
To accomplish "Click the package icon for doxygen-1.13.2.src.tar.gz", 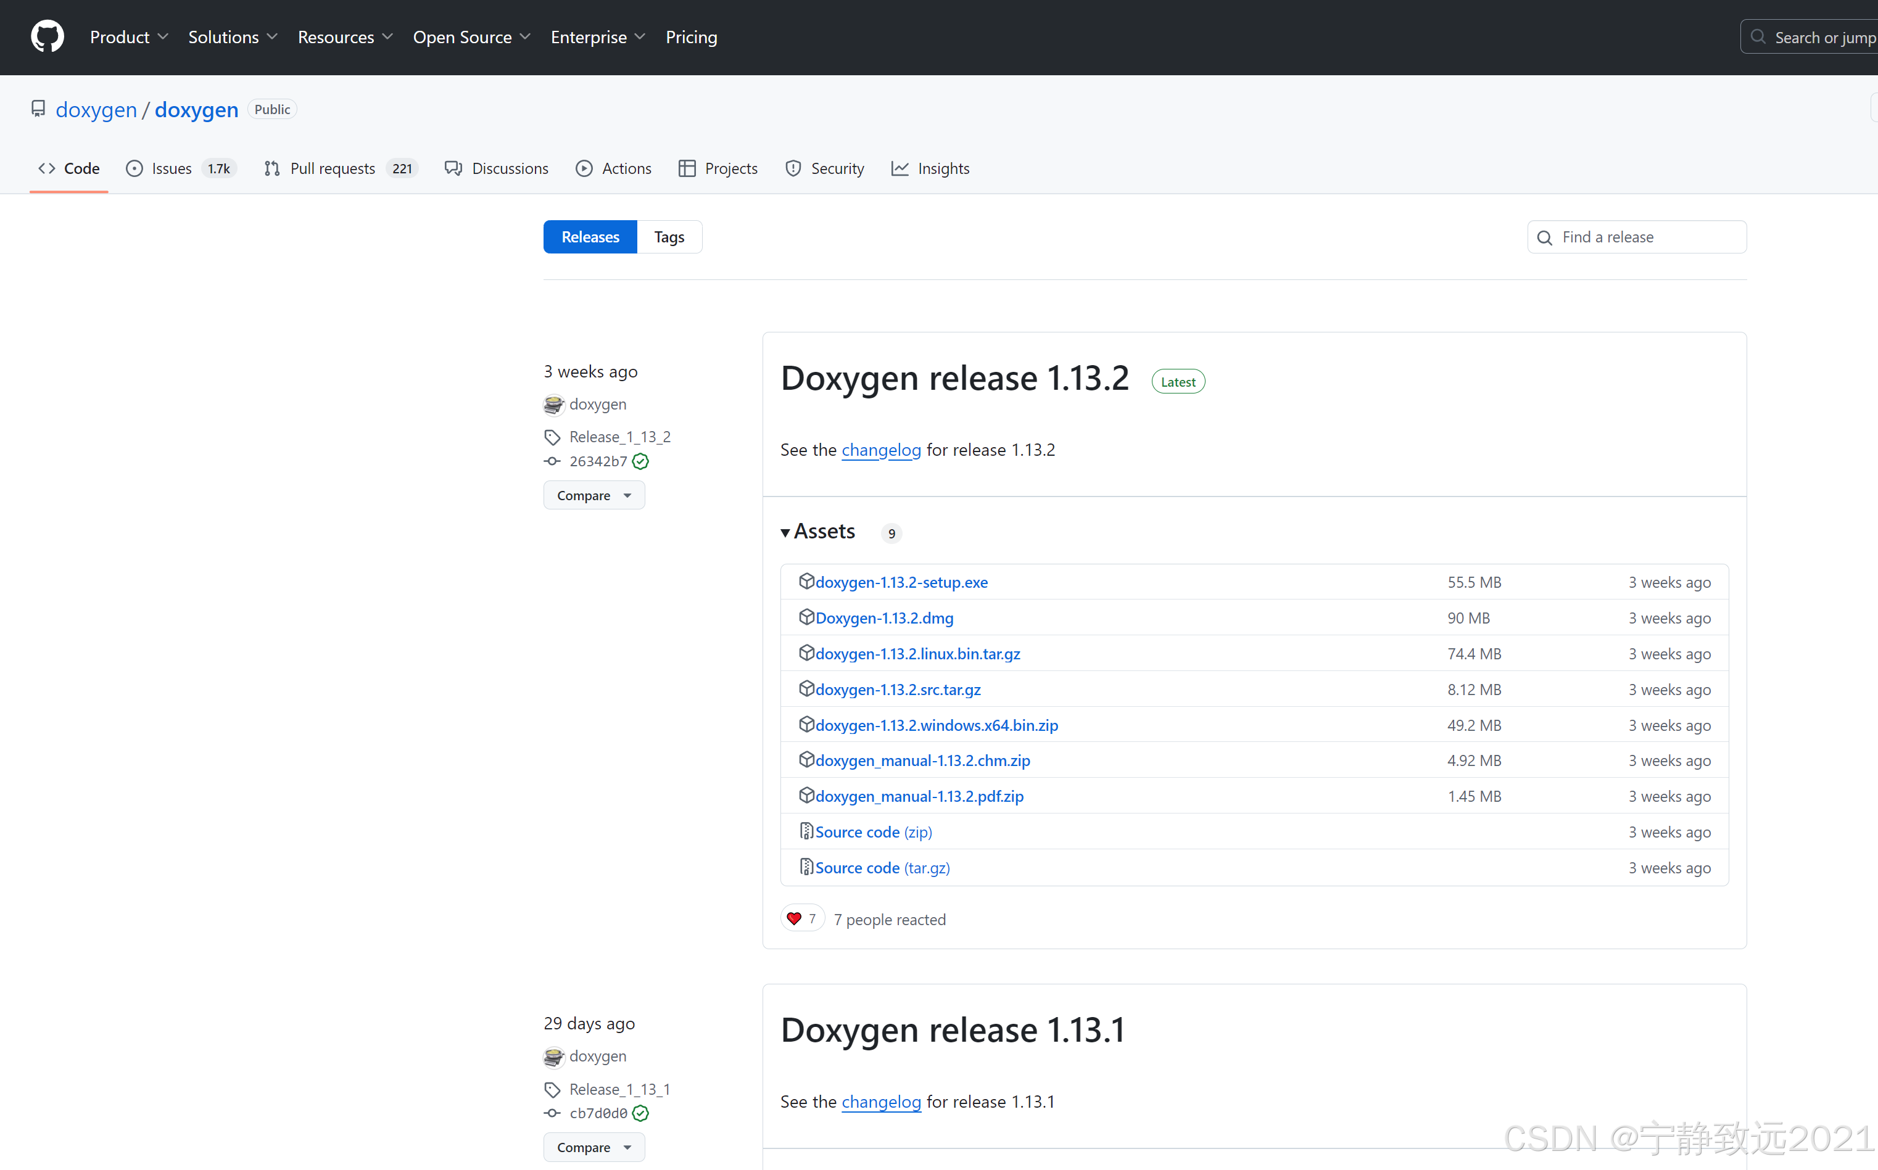I will 806,688.
